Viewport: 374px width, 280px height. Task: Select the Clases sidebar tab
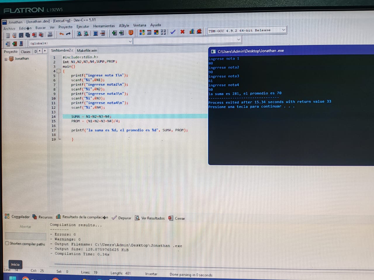[25, 52]
